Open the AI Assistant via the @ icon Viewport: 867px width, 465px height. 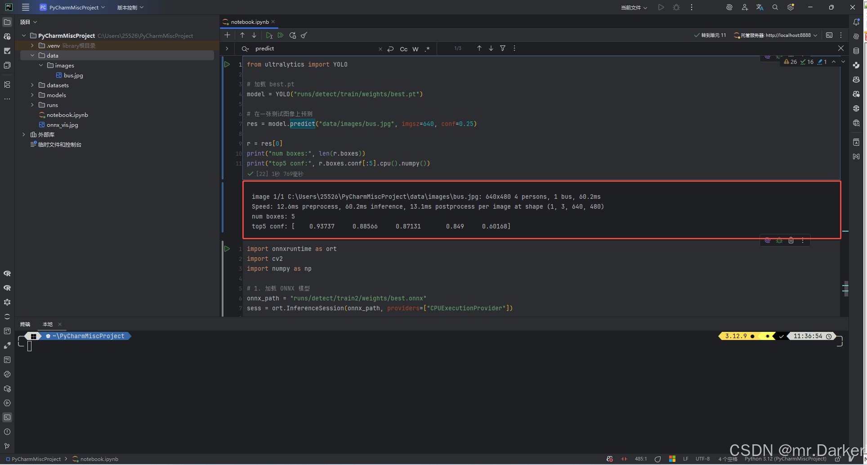click(x=729, y=7)
